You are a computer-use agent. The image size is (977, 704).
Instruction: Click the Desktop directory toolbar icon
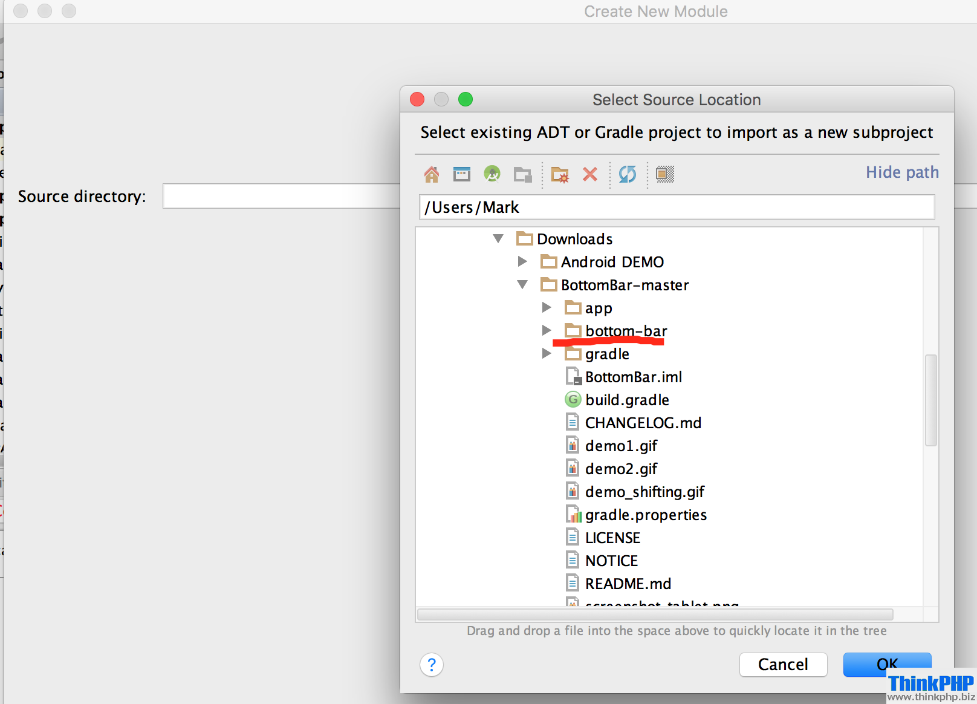462,174
